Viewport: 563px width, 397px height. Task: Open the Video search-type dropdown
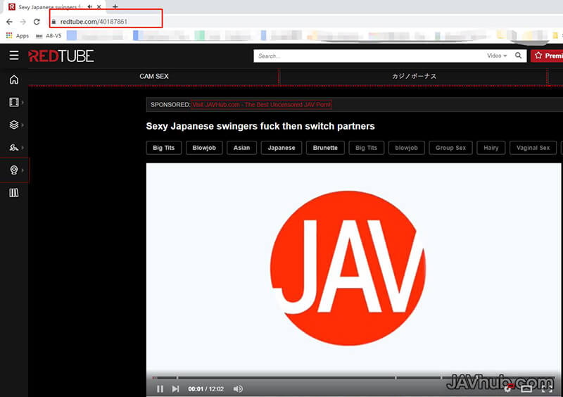[x=497, y=56]
